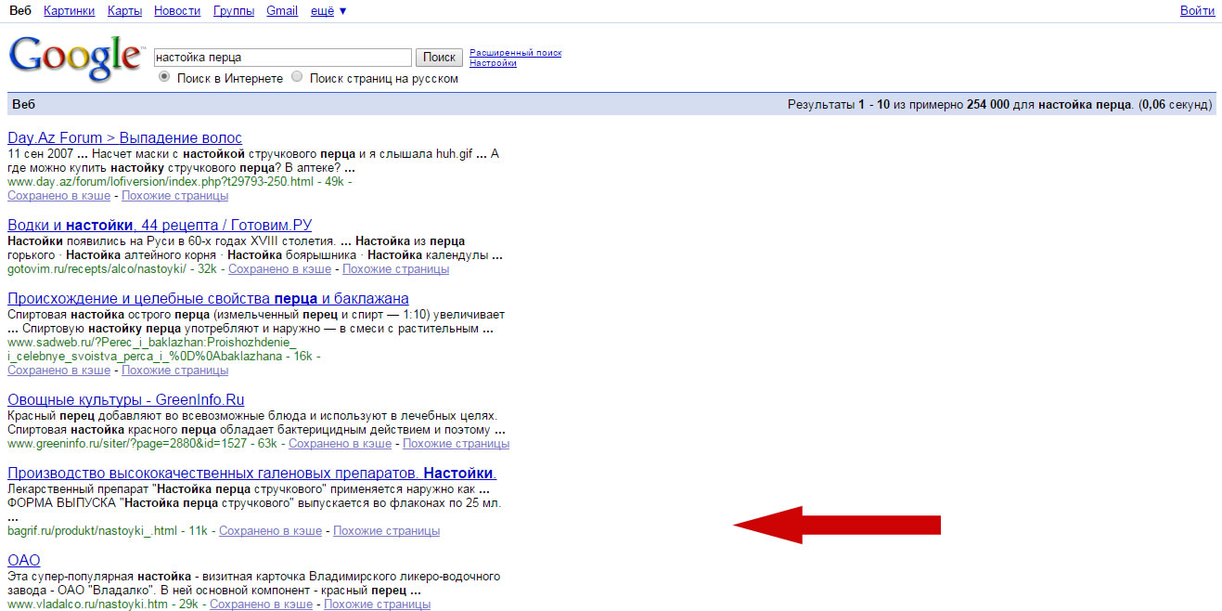This screenshot has height=611, width=1222.
Task: Focus the search field containing настойка перца
Action: click(x=283, y=58)
